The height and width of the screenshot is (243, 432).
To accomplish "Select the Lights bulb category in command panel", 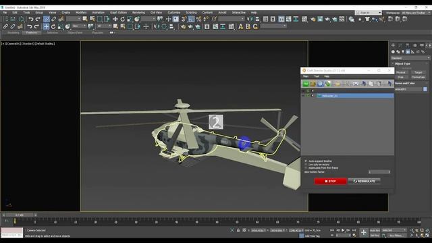I will [x=403, y=52].
